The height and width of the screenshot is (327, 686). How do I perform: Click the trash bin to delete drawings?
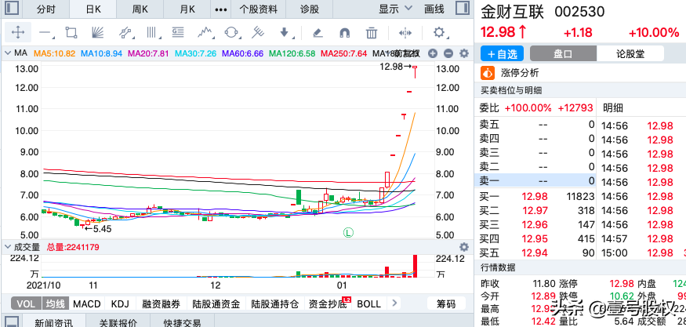372,32
